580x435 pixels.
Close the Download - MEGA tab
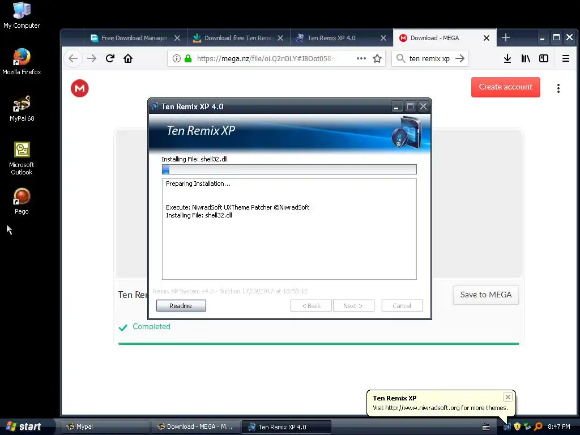[x=487, y=38]
